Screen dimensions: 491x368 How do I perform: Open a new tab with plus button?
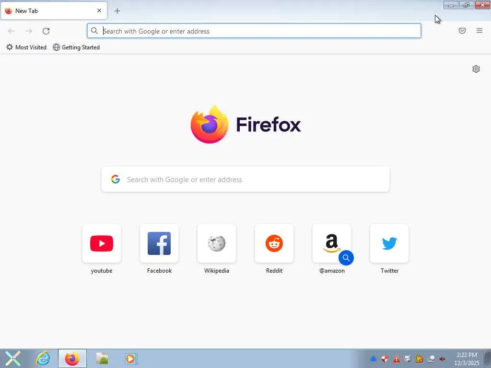(x=117, y=11)
